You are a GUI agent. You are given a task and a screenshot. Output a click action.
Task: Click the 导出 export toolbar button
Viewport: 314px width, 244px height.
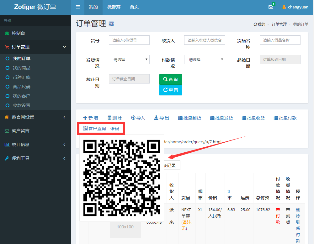162,118
